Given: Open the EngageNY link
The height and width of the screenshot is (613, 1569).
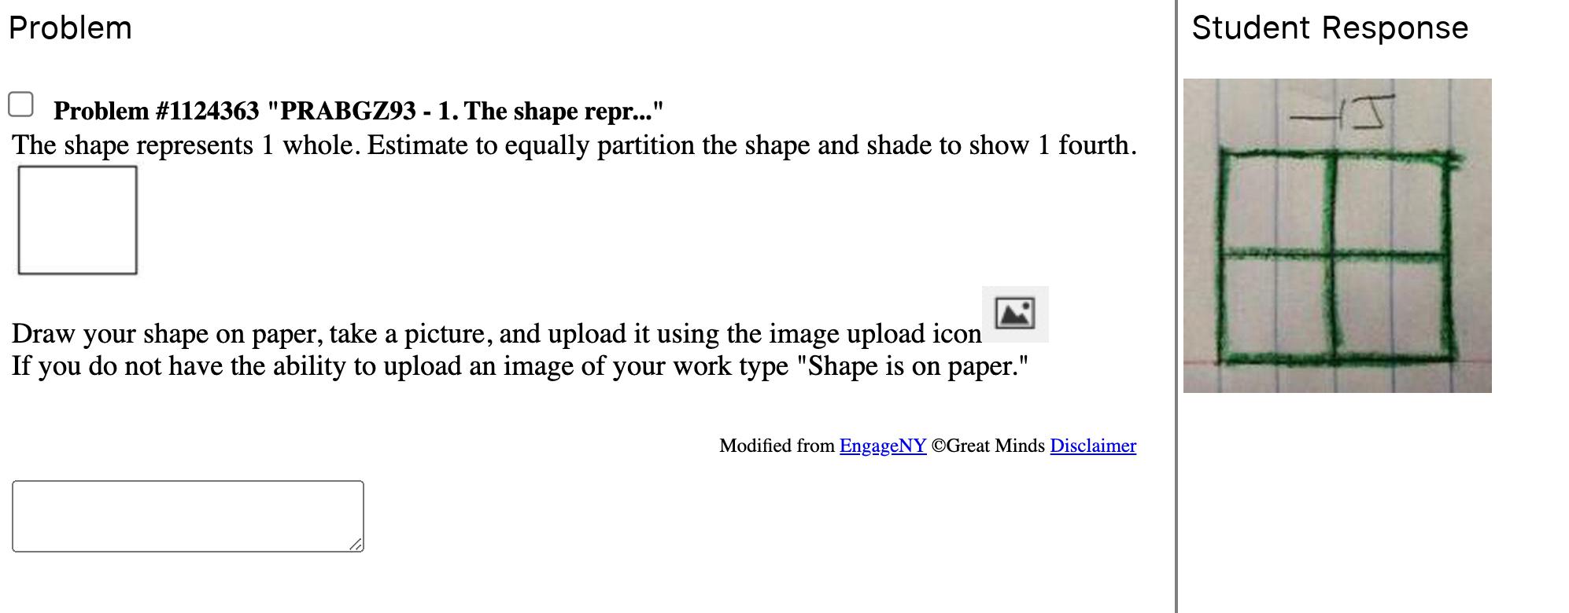Looking at the screenshot, I should coord(882,446).
